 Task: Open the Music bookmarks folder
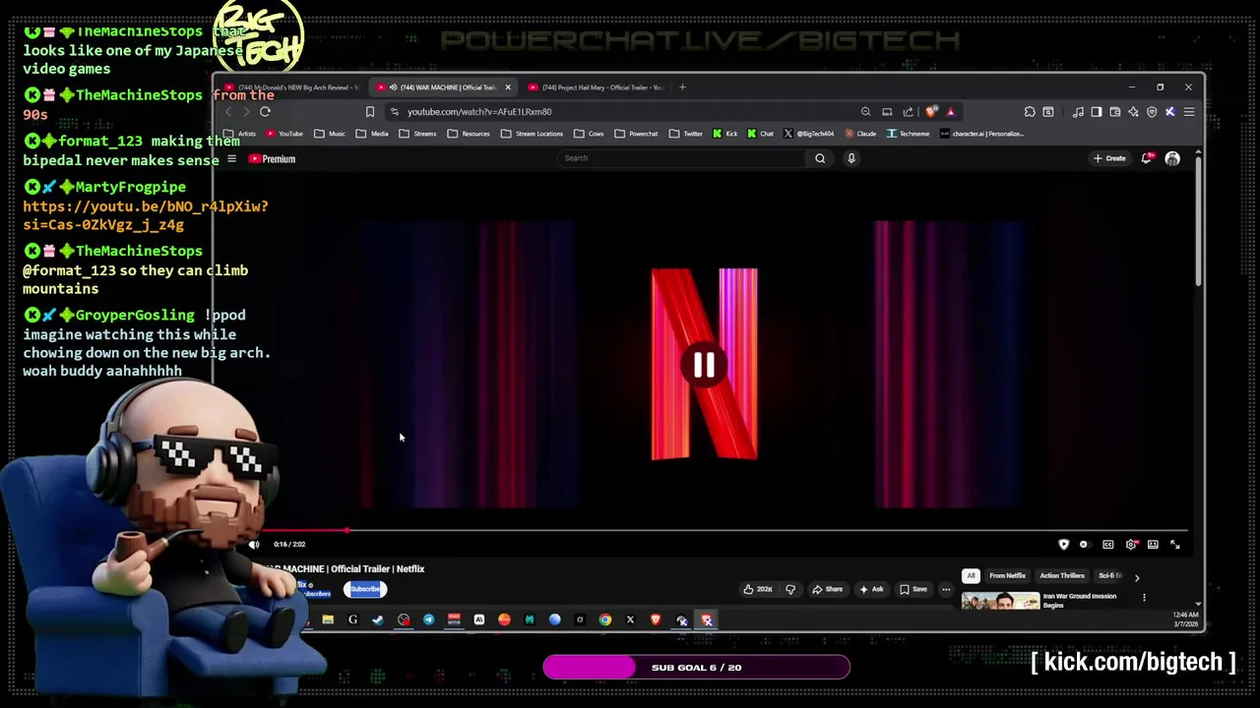click(330, 134)
